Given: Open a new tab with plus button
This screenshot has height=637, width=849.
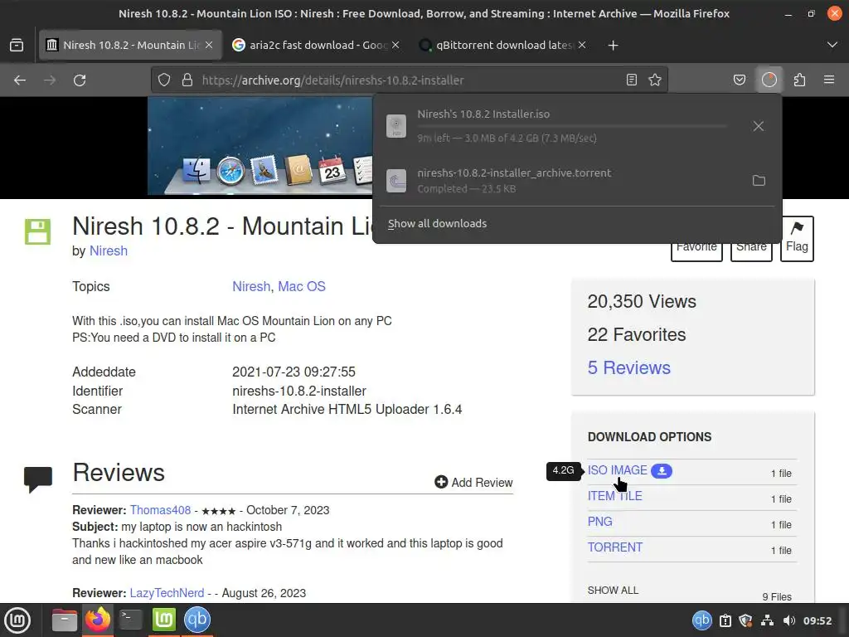Looking at the screenshot, I should (613, 45).
